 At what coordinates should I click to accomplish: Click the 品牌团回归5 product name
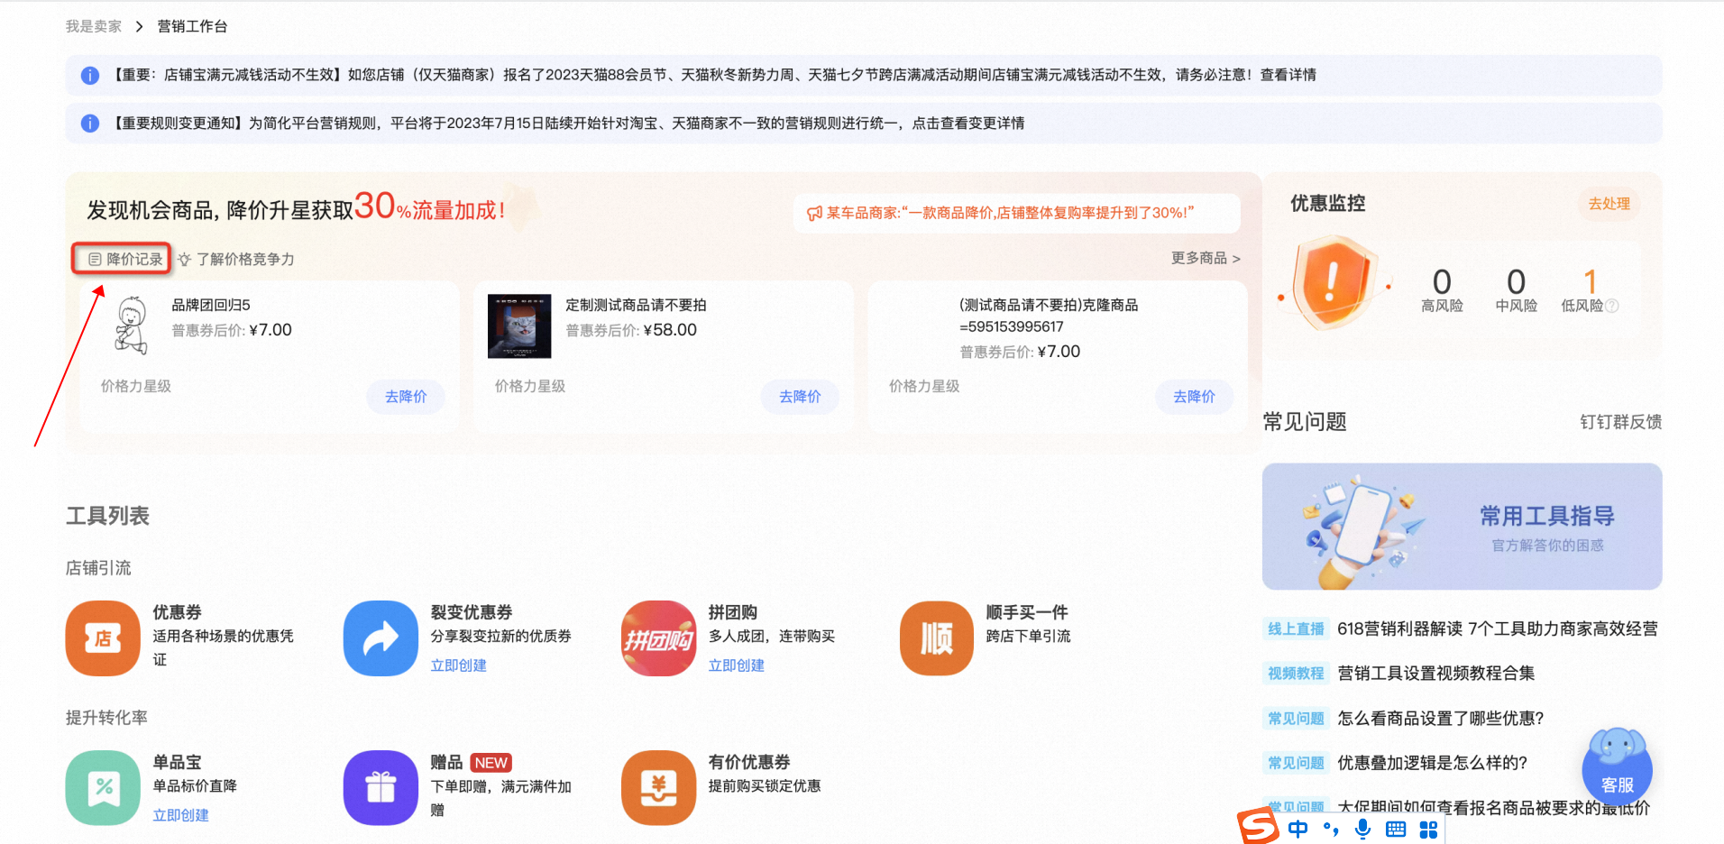[211, 306]
